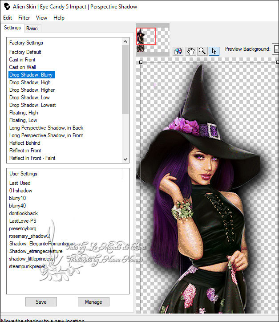
Task: Open the Help menu
Action: (x=59, y=18)
